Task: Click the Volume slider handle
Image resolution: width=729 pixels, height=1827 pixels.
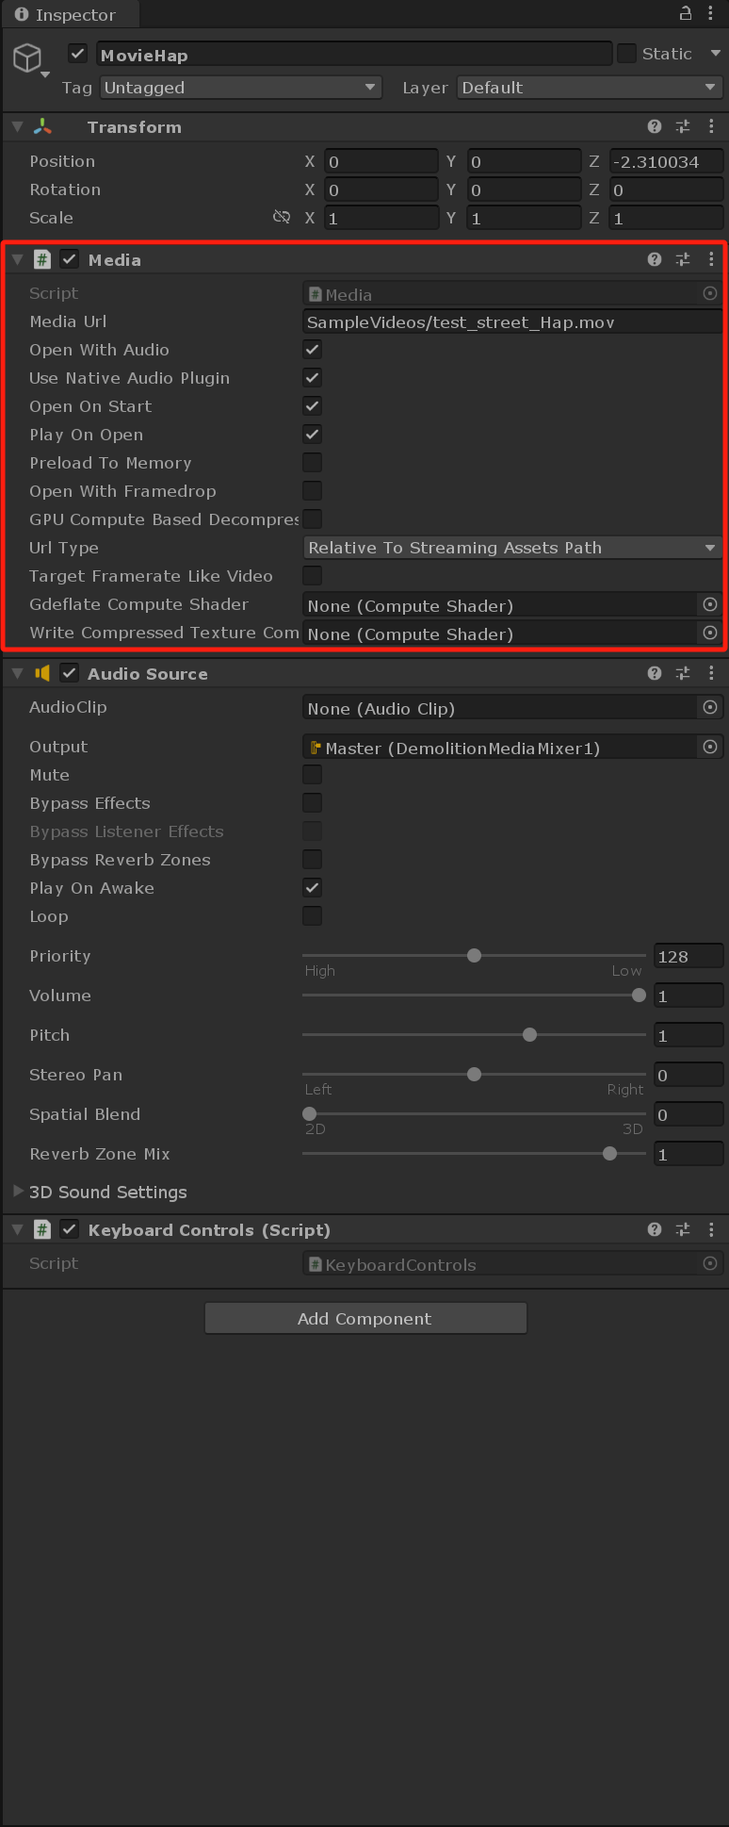Action: pyautogui.click(x=640, y=996)
